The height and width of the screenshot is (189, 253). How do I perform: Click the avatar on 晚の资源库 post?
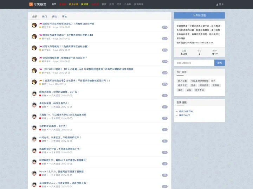[34, 93]
